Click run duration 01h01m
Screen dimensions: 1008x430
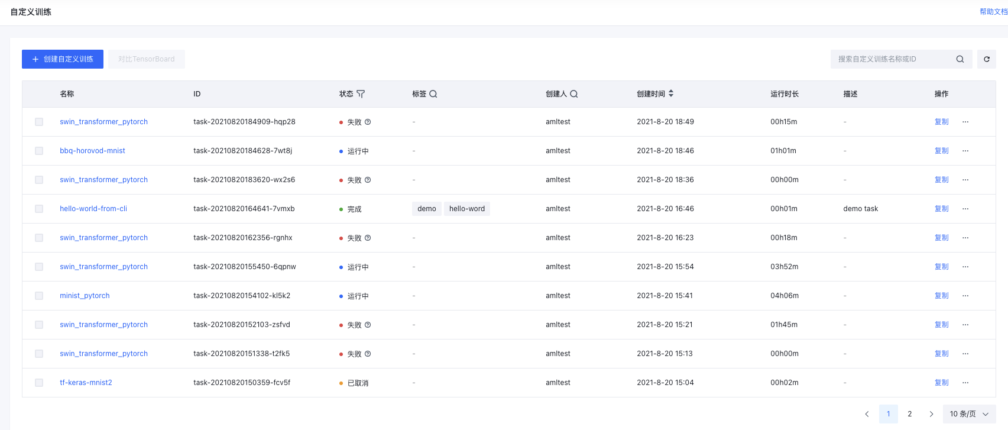pyautogui.click(x=783, y=151)
